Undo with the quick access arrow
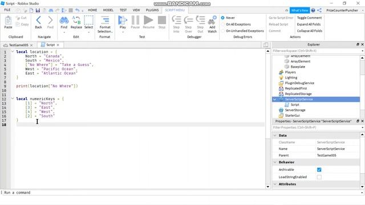This screenshot has height=205, width=365. coord(77,10)
